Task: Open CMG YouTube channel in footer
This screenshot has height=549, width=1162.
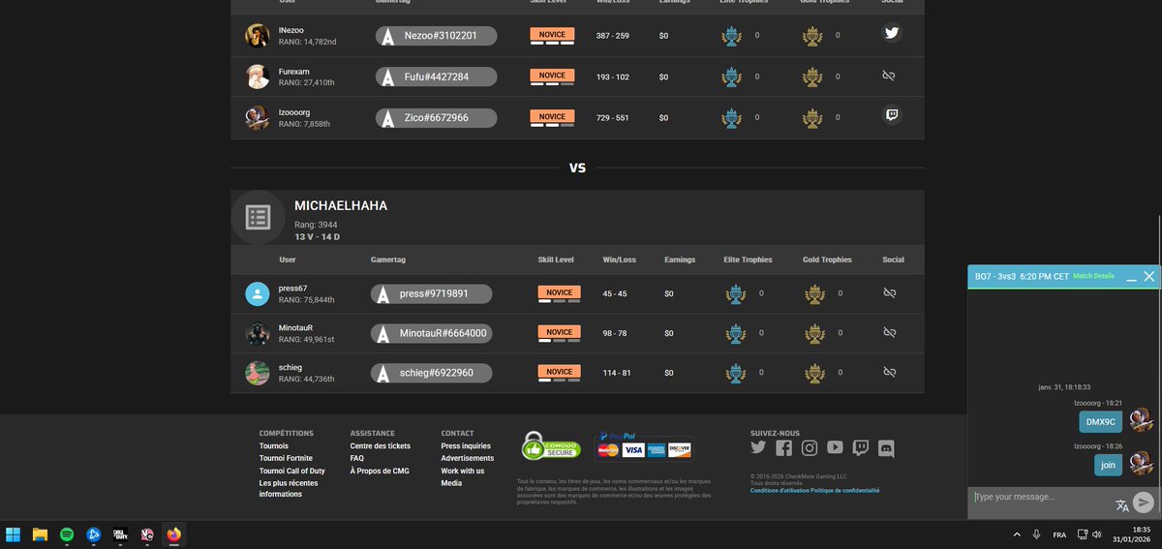Action: pos(835,447)
